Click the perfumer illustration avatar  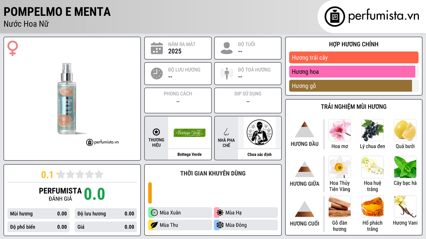pyautogui.click(x=260, y=132)
